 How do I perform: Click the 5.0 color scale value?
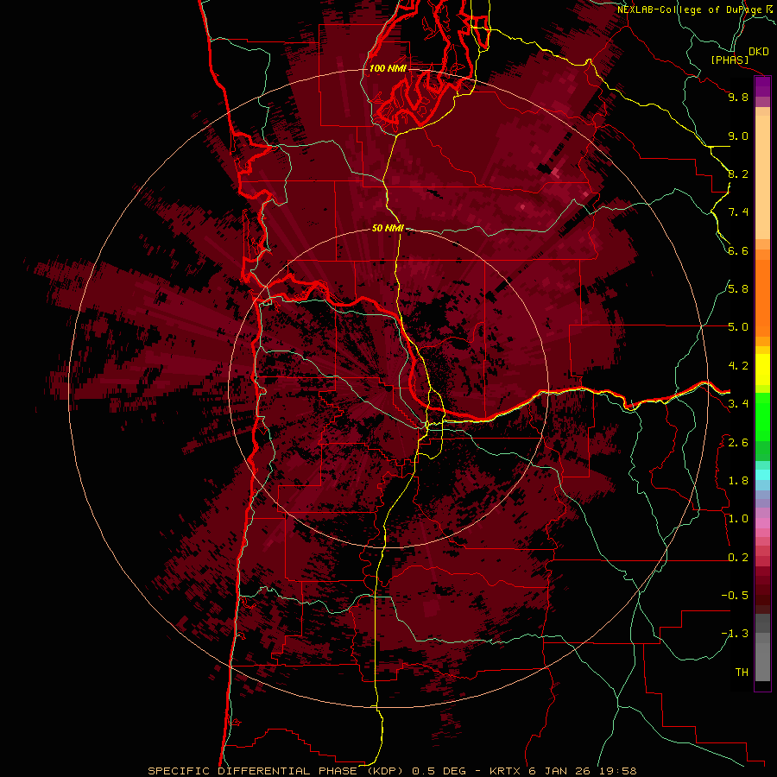tap(738, 327)
